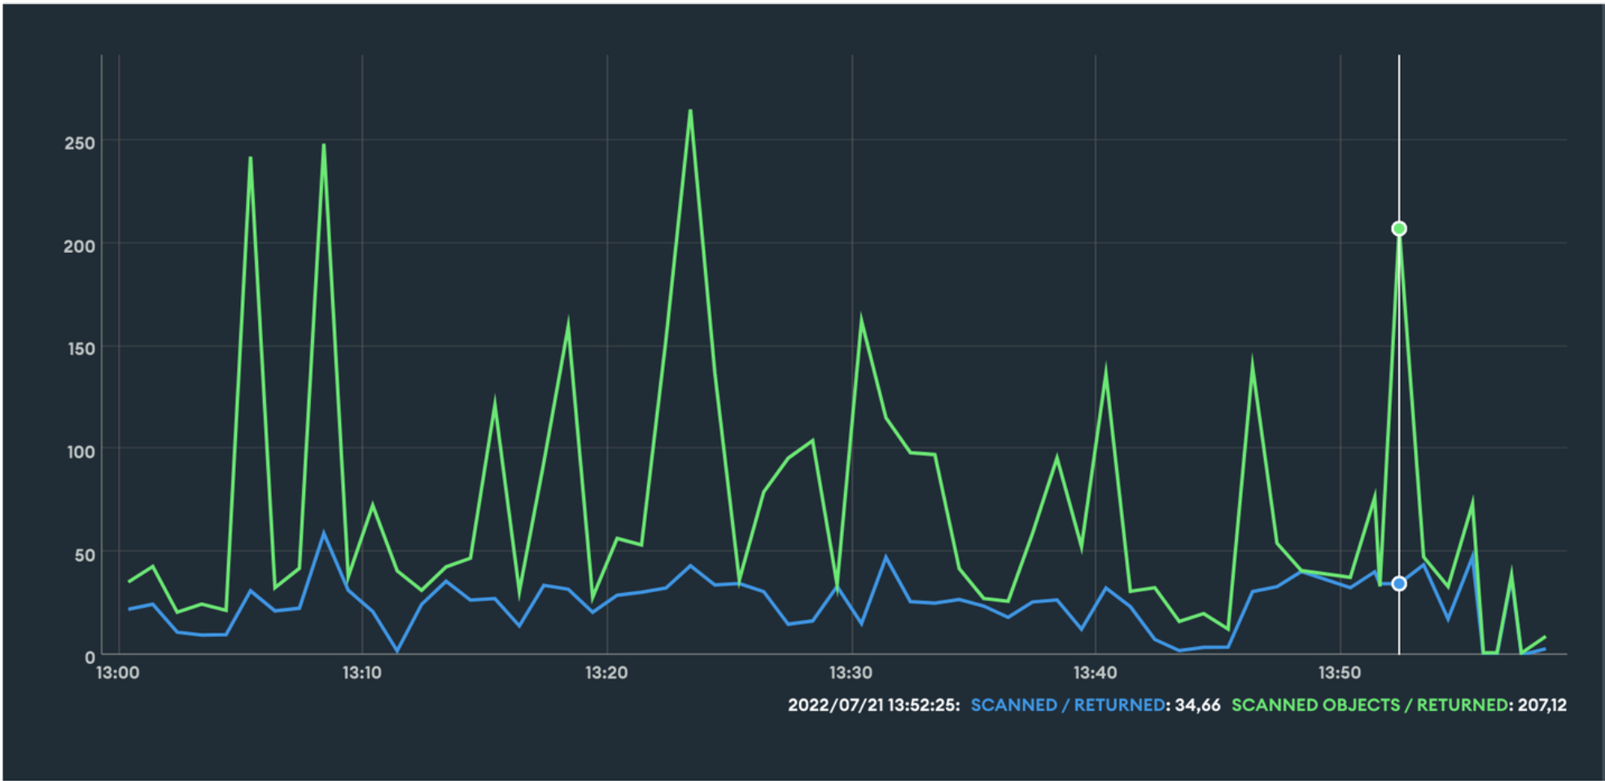Click the green hover marker dot on the crosshair

1398,229
